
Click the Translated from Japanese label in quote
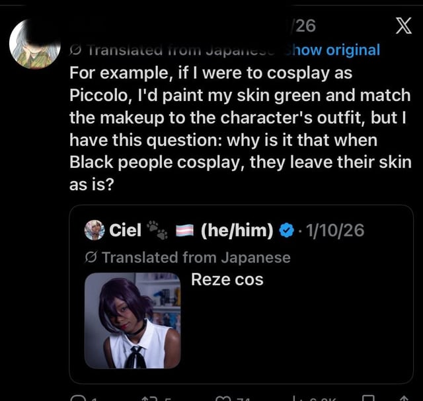(196, 257)
